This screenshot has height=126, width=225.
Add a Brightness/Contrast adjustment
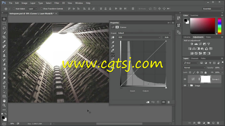[192, 44]
